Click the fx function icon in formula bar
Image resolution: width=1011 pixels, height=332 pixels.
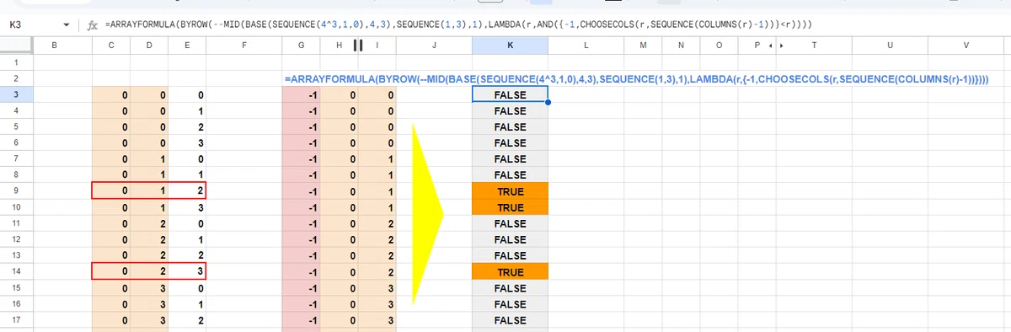(x=92, y=25)
